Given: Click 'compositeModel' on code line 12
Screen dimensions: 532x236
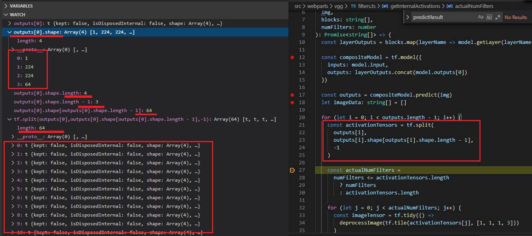Looking at the screenshot, I should 360,58.
